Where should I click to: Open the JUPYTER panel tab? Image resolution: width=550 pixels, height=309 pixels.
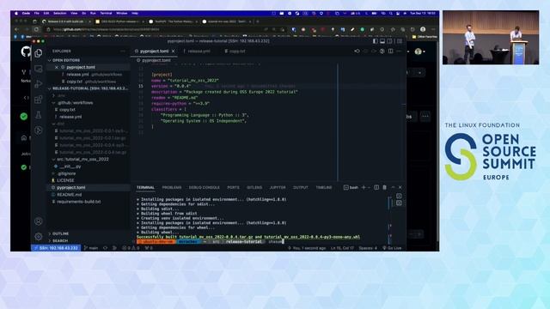[x=278, y=187]
